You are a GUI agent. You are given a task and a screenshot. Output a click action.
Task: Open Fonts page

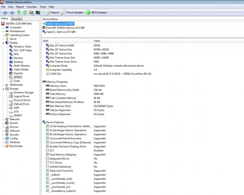click(x=17, y=81)
